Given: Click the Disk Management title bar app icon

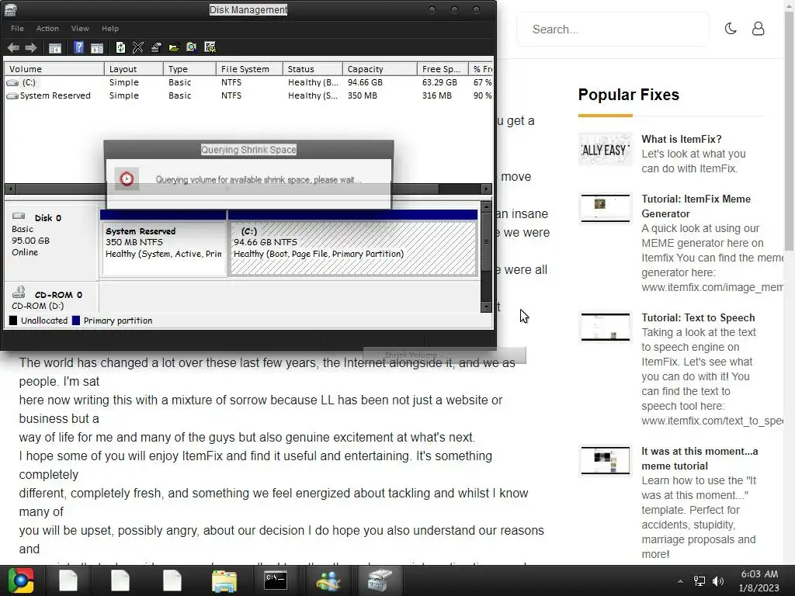Looking at the screenshot, I should pyautogui.click(x=11, y=9).
